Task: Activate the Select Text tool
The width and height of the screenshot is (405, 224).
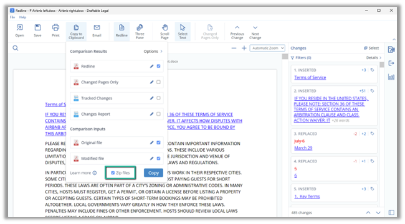Action: (x=183, y=32)
